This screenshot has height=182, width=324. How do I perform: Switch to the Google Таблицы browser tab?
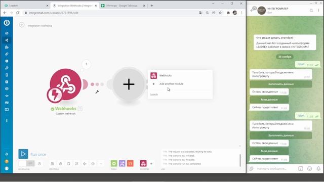click(123, 6)
